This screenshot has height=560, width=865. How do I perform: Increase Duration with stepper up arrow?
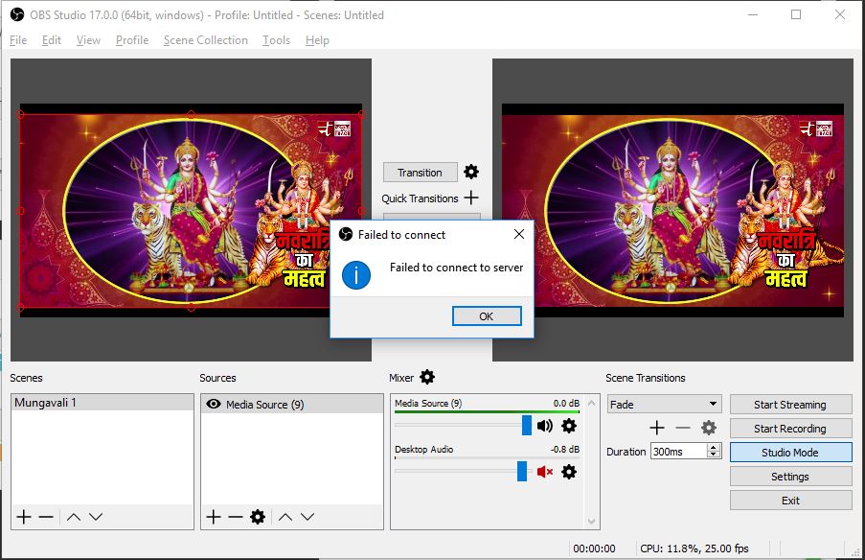point(714,448)
